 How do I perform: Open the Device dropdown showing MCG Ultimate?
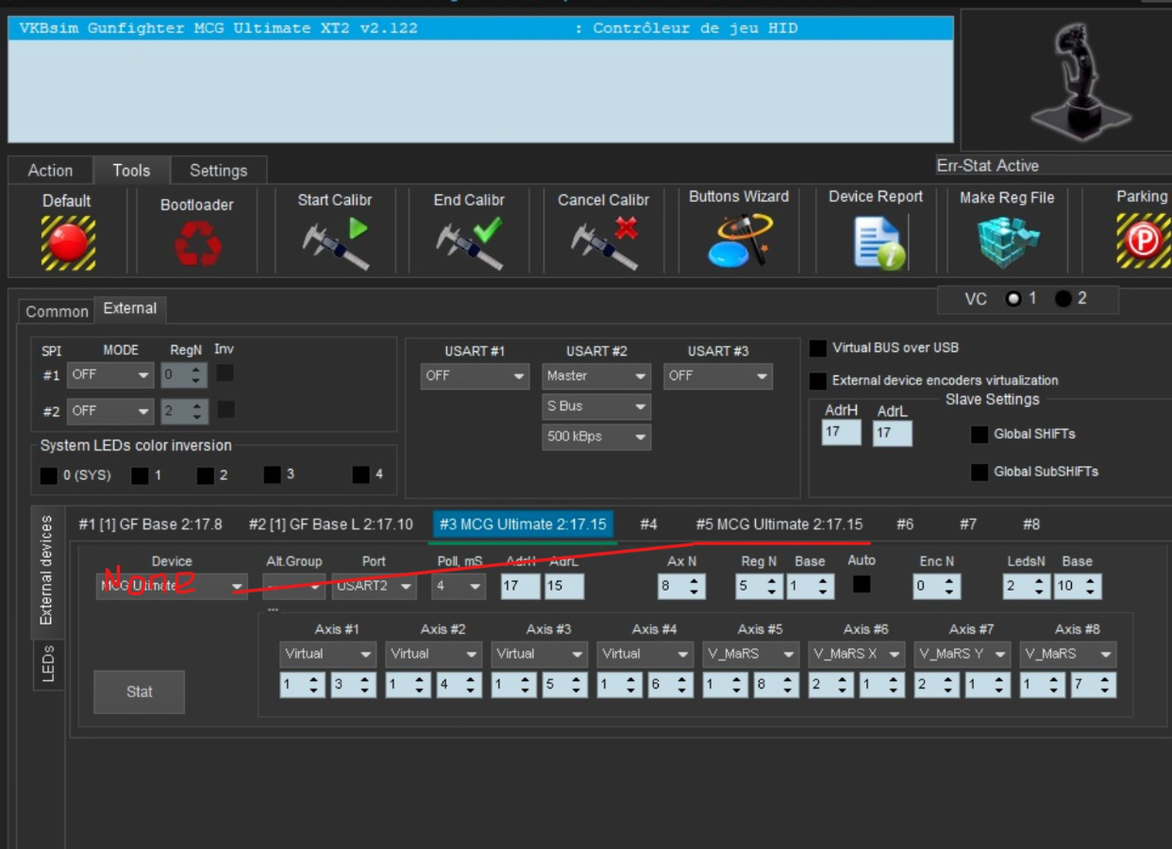pyautogui.click(x=172, y=587)
